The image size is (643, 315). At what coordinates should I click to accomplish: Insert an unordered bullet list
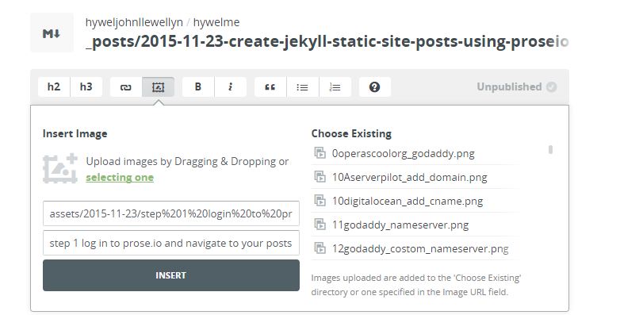(303, 87)
